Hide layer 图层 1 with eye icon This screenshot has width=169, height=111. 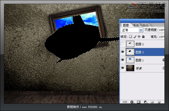pyautogui.click(x=122, y=60)
